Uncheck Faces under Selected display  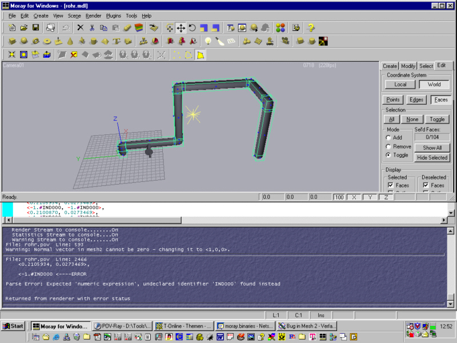tap(390, 185)
